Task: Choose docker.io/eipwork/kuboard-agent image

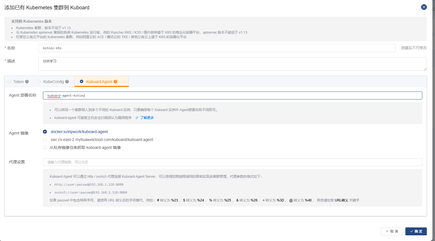Action: 45,132
